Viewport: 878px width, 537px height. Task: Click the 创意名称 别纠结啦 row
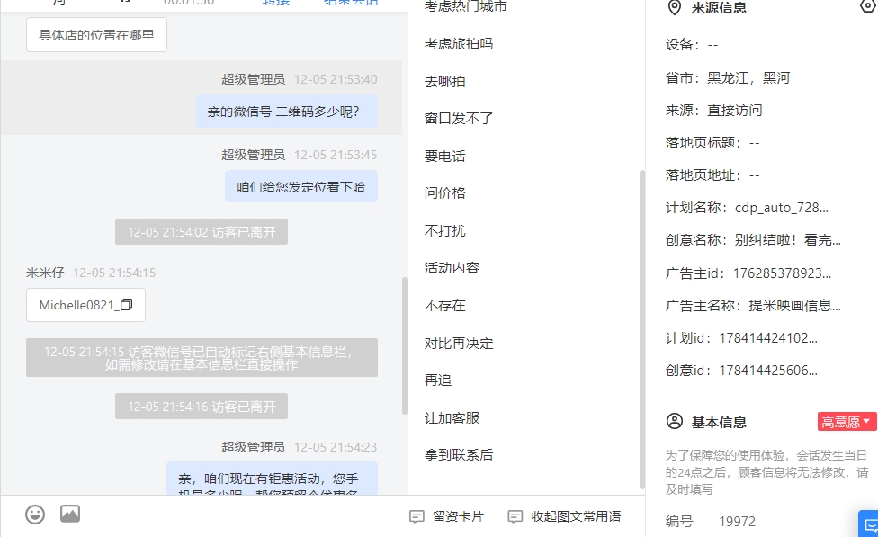pos(753,240)
